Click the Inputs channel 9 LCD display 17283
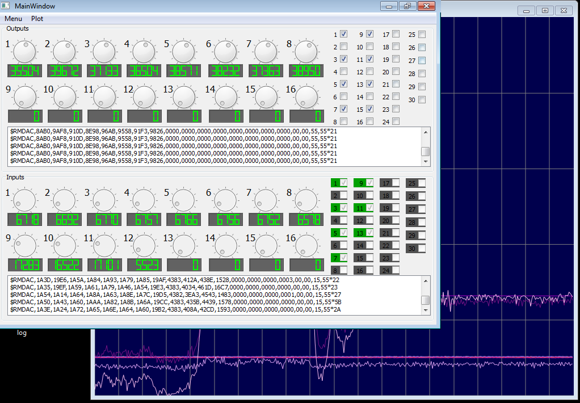580x403 pixels. pyautogui.click(x=25, y=265)
